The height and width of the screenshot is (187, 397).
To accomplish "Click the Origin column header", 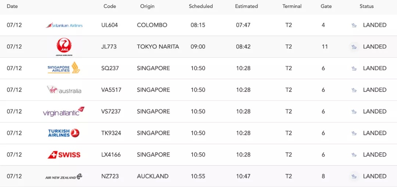I will point(147,6).
